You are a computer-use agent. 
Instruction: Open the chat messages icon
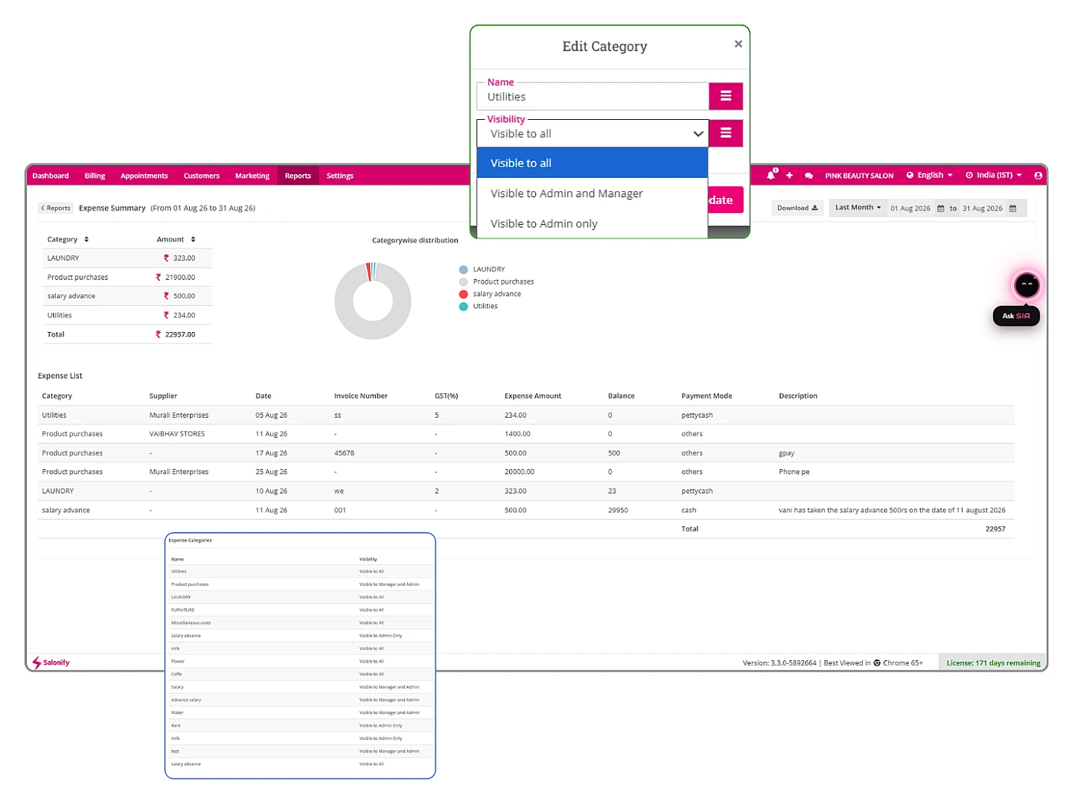click(808, 176)
